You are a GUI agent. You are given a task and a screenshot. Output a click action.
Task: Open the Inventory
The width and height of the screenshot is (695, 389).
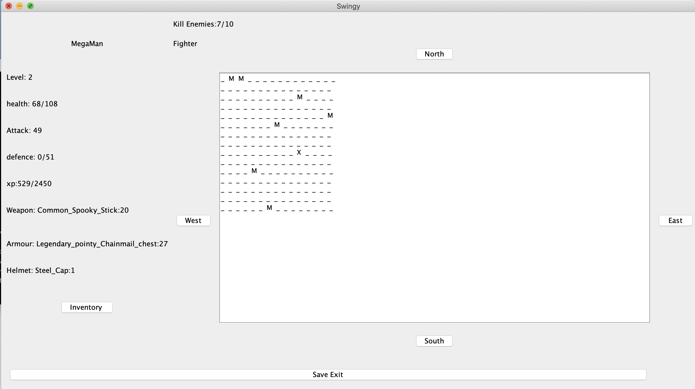coord(87,307)
